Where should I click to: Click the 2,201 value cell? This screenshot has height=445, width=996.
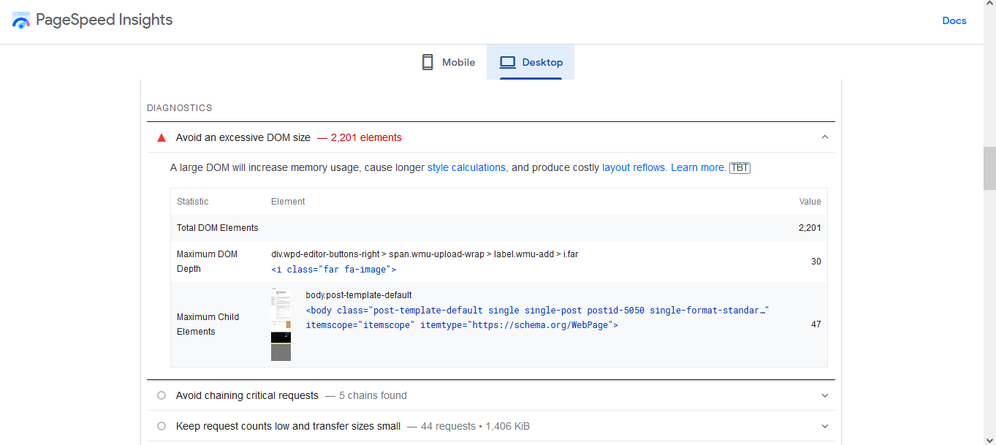point(810,228)
